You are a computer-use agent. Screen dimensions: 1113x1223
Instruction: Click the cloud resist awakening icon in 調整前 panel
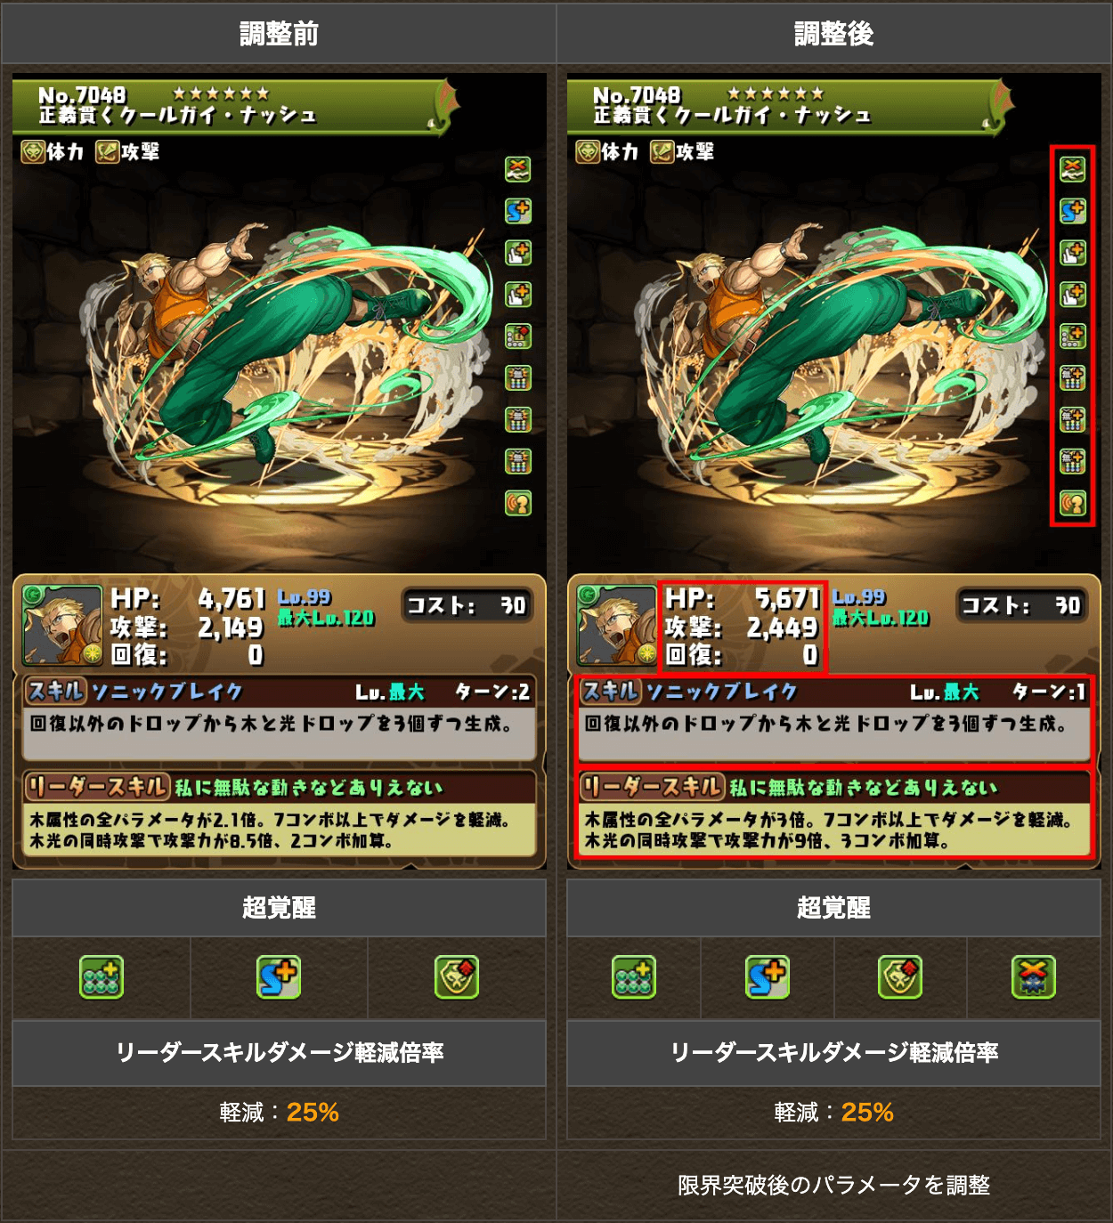[517, 168]
